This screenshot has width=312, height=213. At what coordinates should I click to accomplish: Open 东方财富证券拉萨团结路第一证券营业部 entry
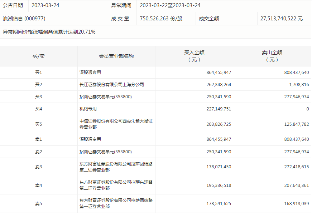pyautogui.click(x=116, y=203)
